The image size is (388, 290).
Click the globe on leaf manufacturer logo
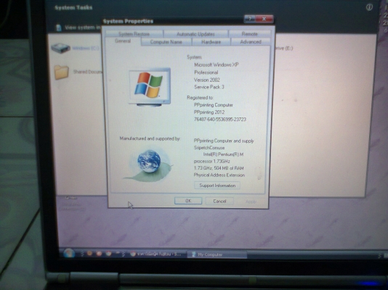149,165
